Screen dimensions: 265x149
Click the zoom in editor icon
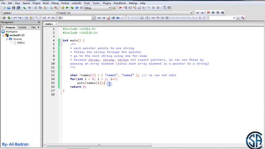pyautogui.click(x=189, y=18)
